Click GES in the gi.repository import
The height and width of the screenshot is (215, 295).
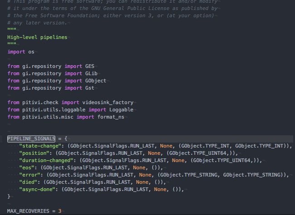click(x=90, y=67)
